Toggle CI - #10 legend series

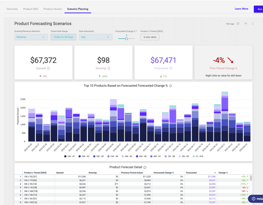pos(197,156)
